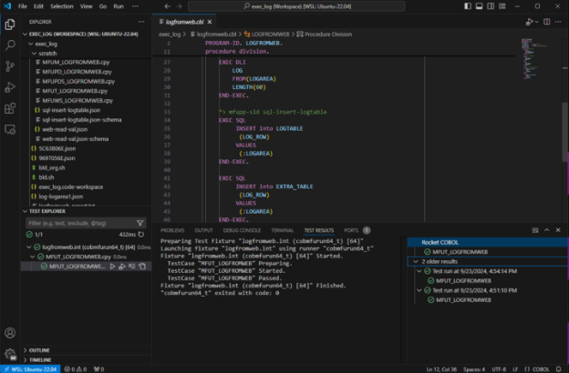Open the editor more actions ellipsis
The height and width of the screenshot is (373, 569).
pyautogui.click(x=558, y=22)
